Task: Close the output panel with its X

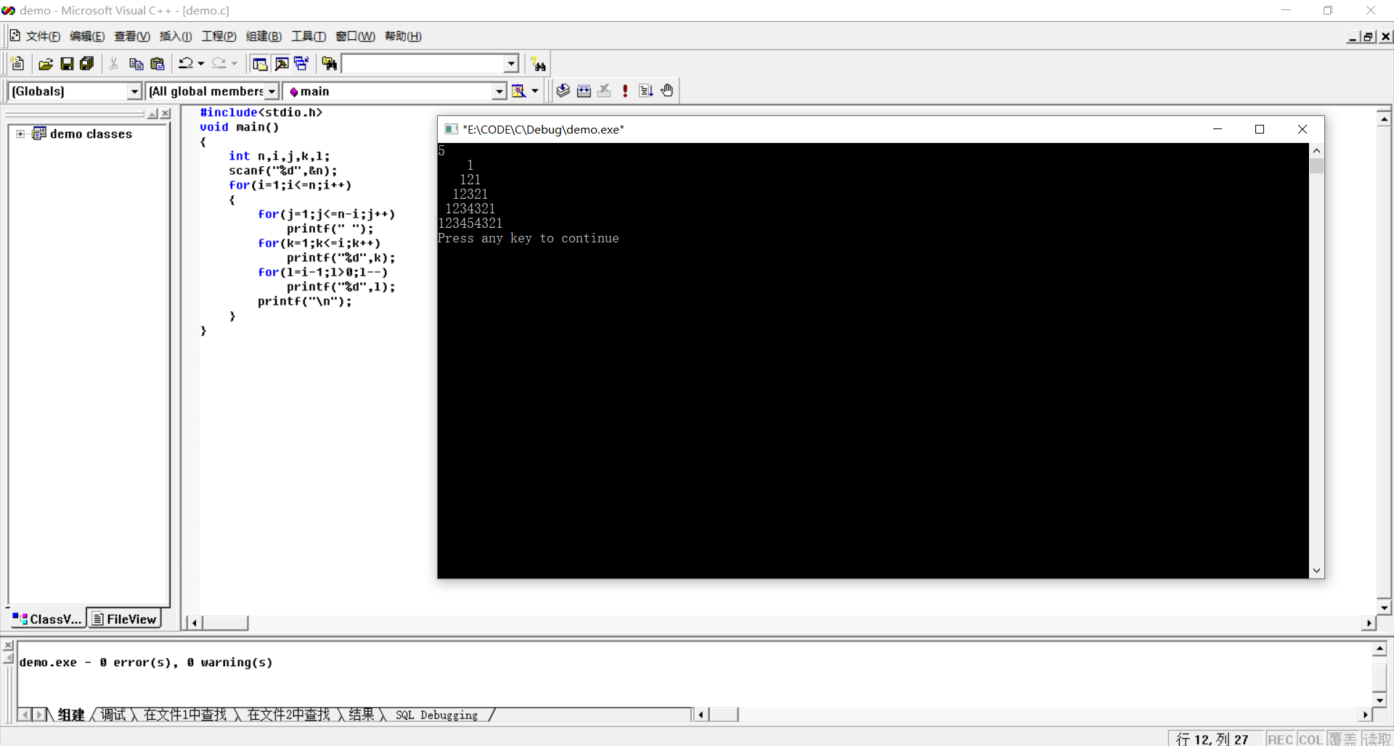Action: (8, 645)
